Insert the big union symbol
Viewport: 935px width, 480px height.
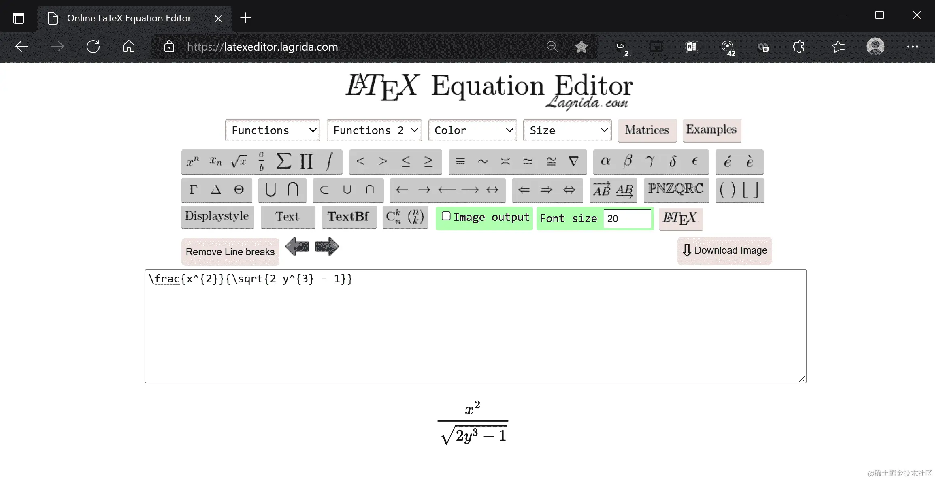270,190
